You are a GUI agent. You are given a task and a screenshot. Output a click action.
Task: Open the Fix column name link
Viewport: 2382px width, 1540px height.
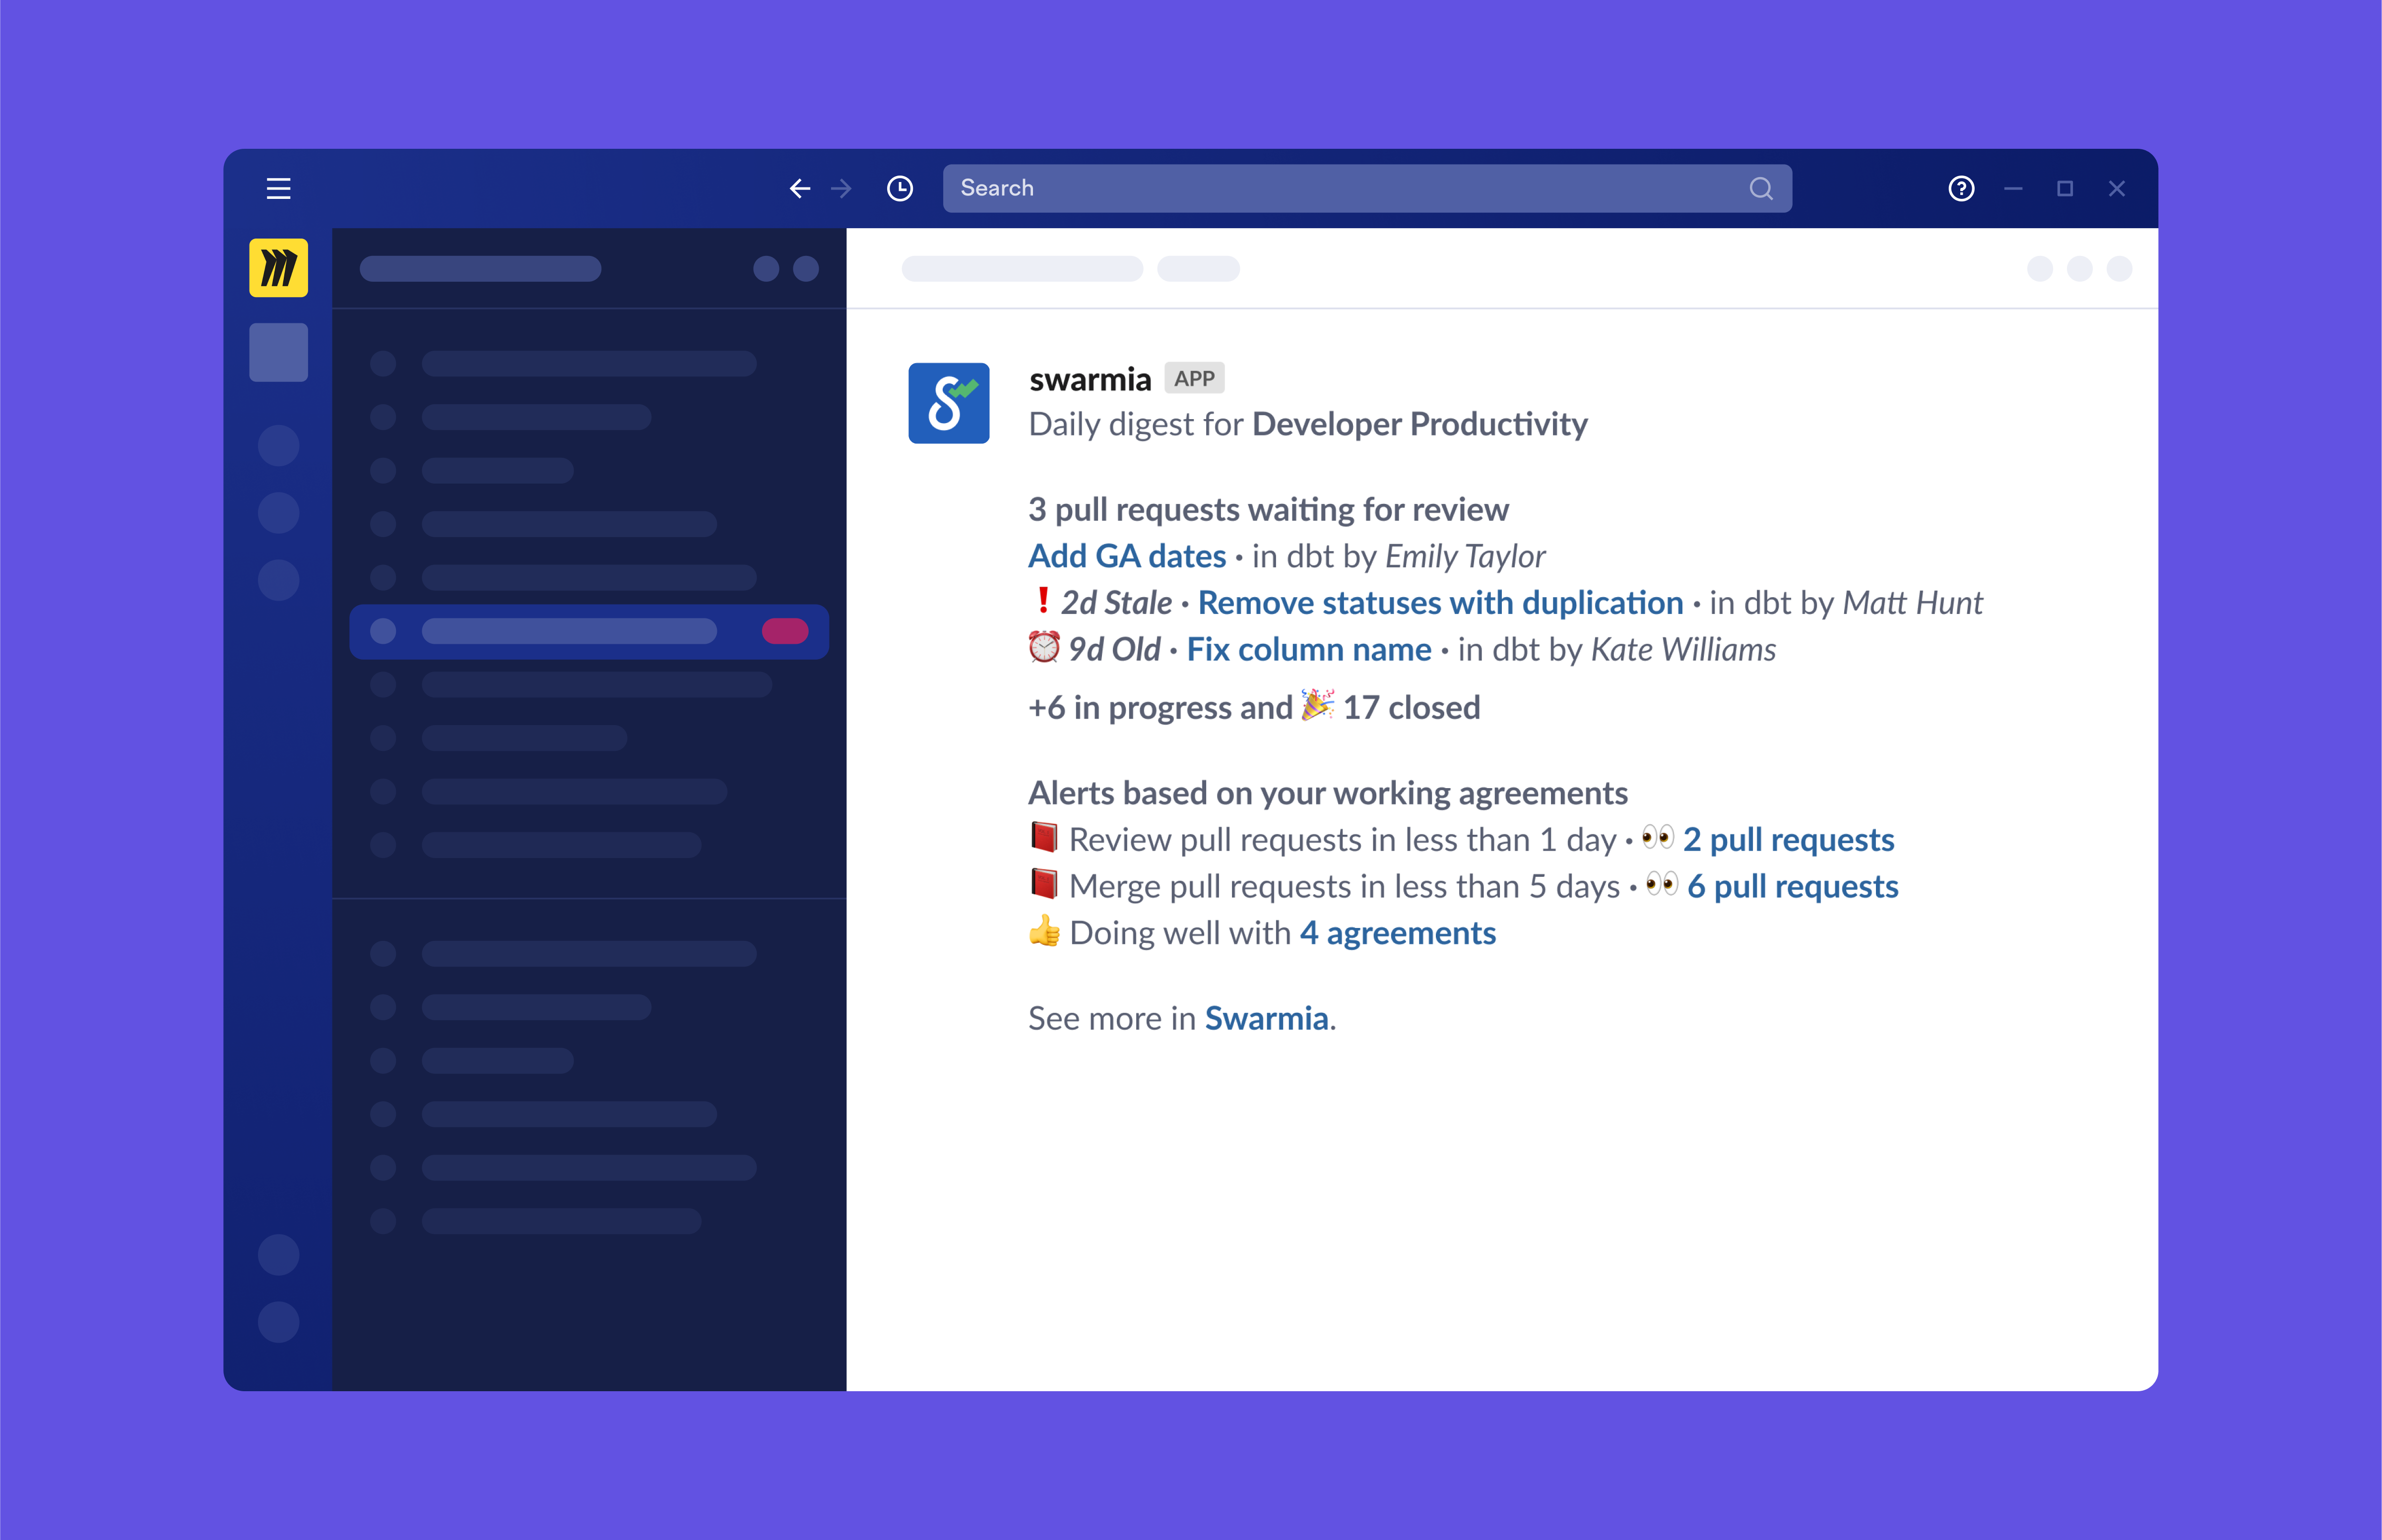1308,650
